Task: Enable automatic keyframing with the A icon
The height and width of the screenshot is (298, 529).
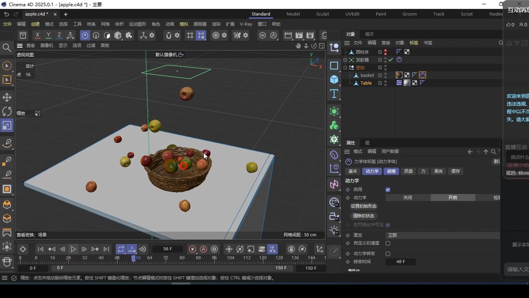Action: point(204,249)
